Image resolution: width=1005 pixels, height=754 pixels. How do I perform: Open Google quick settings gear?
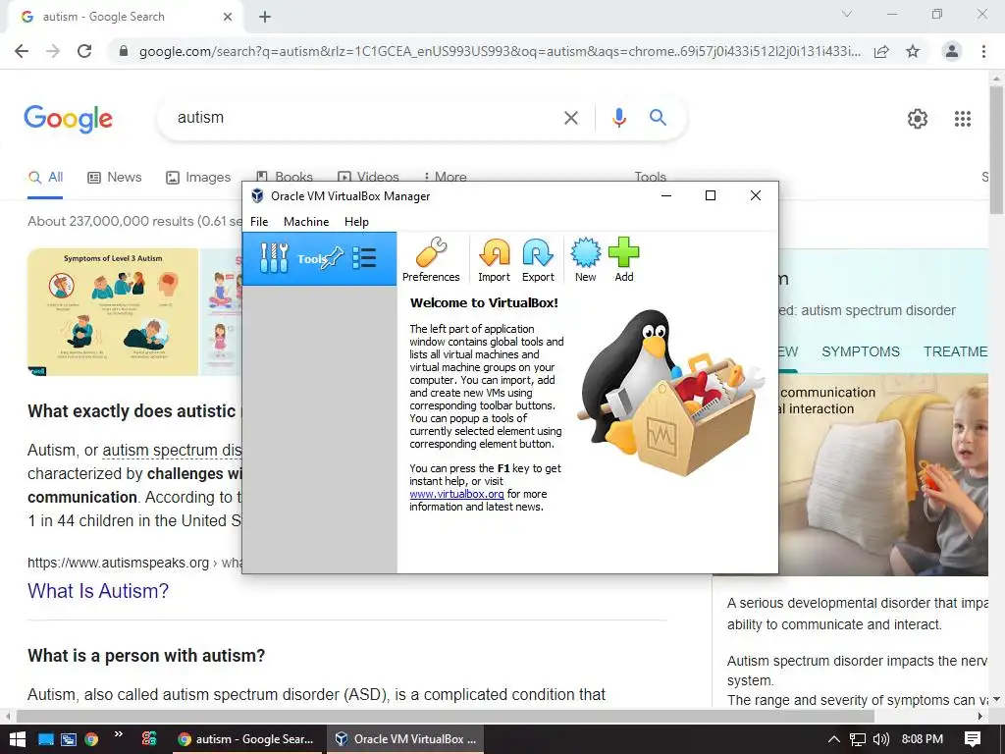pyautogui.click(x=918, y=119)
